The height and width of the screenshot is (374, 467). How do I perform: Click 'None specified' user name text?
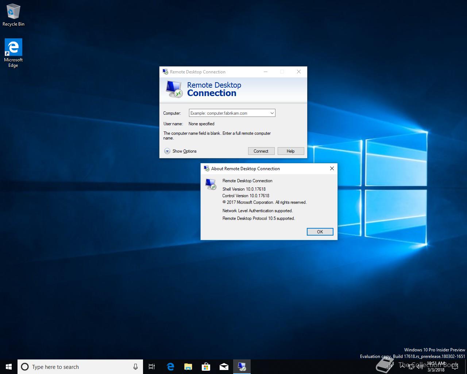[x=201, y=124]
